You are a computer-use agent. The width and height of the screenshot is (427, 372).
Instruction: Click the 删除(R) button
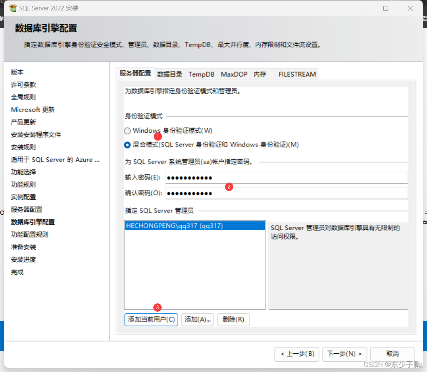pos(233,320)
